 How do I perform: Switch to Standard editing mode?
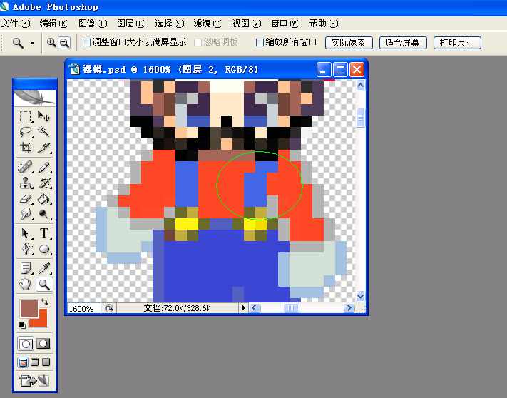[x=26, y=344]
